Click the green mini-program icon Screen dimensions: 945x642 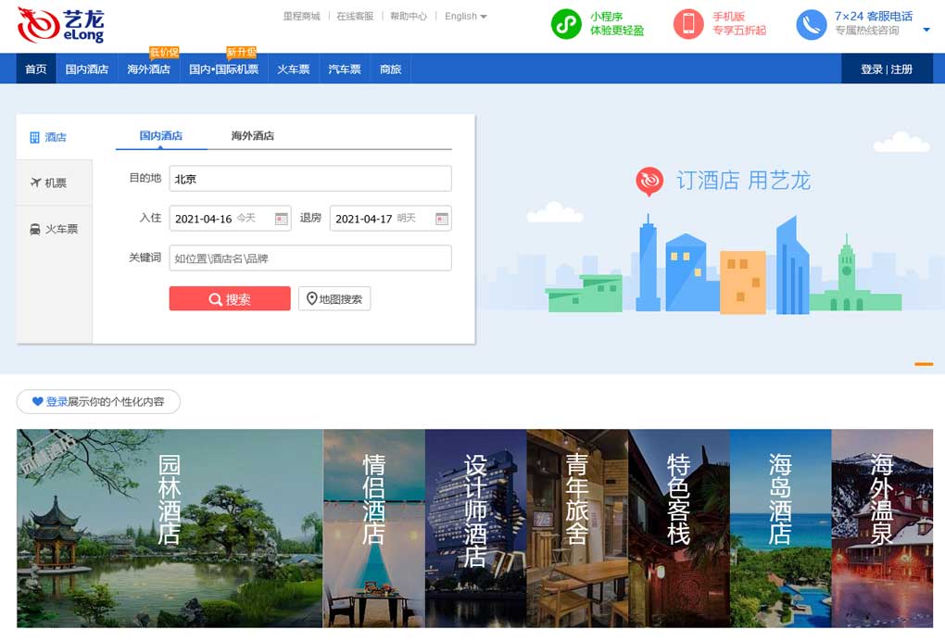(x=566, y=24)
